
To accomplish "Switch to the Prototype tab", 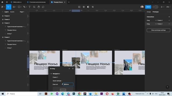I will point(156,12).
